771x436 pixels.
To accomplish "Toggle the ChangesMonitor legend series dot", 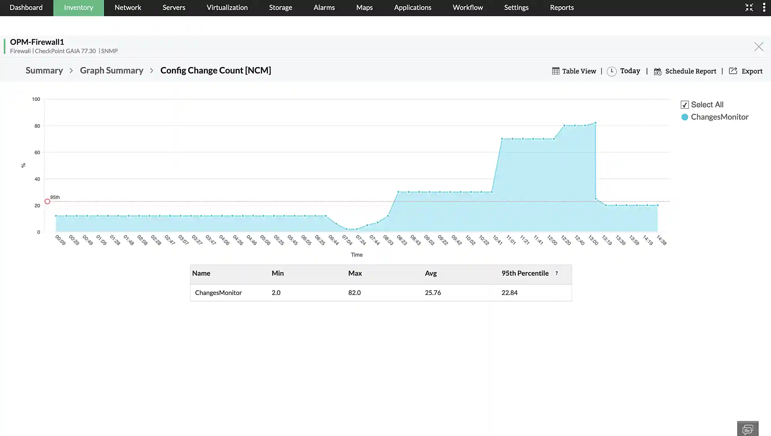I will pos(685,117).
